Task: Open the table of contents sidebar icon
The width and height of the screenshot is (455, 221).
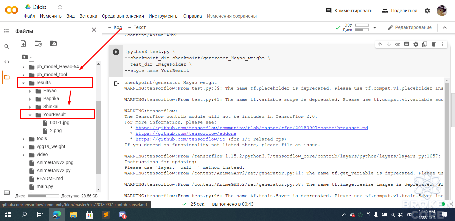Action: tap(7, 31)
